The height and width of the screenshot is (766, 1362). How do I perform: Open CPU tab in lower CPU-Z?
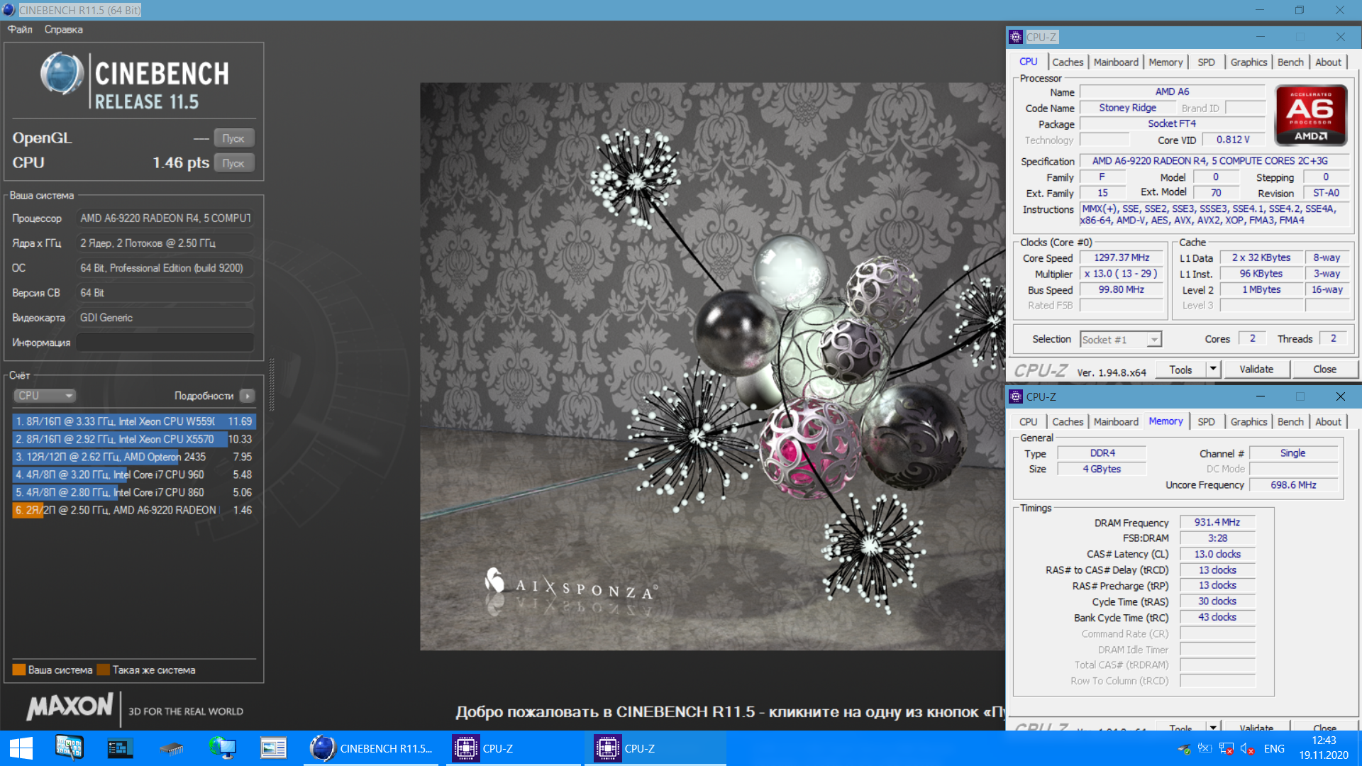click(1029, 422)
